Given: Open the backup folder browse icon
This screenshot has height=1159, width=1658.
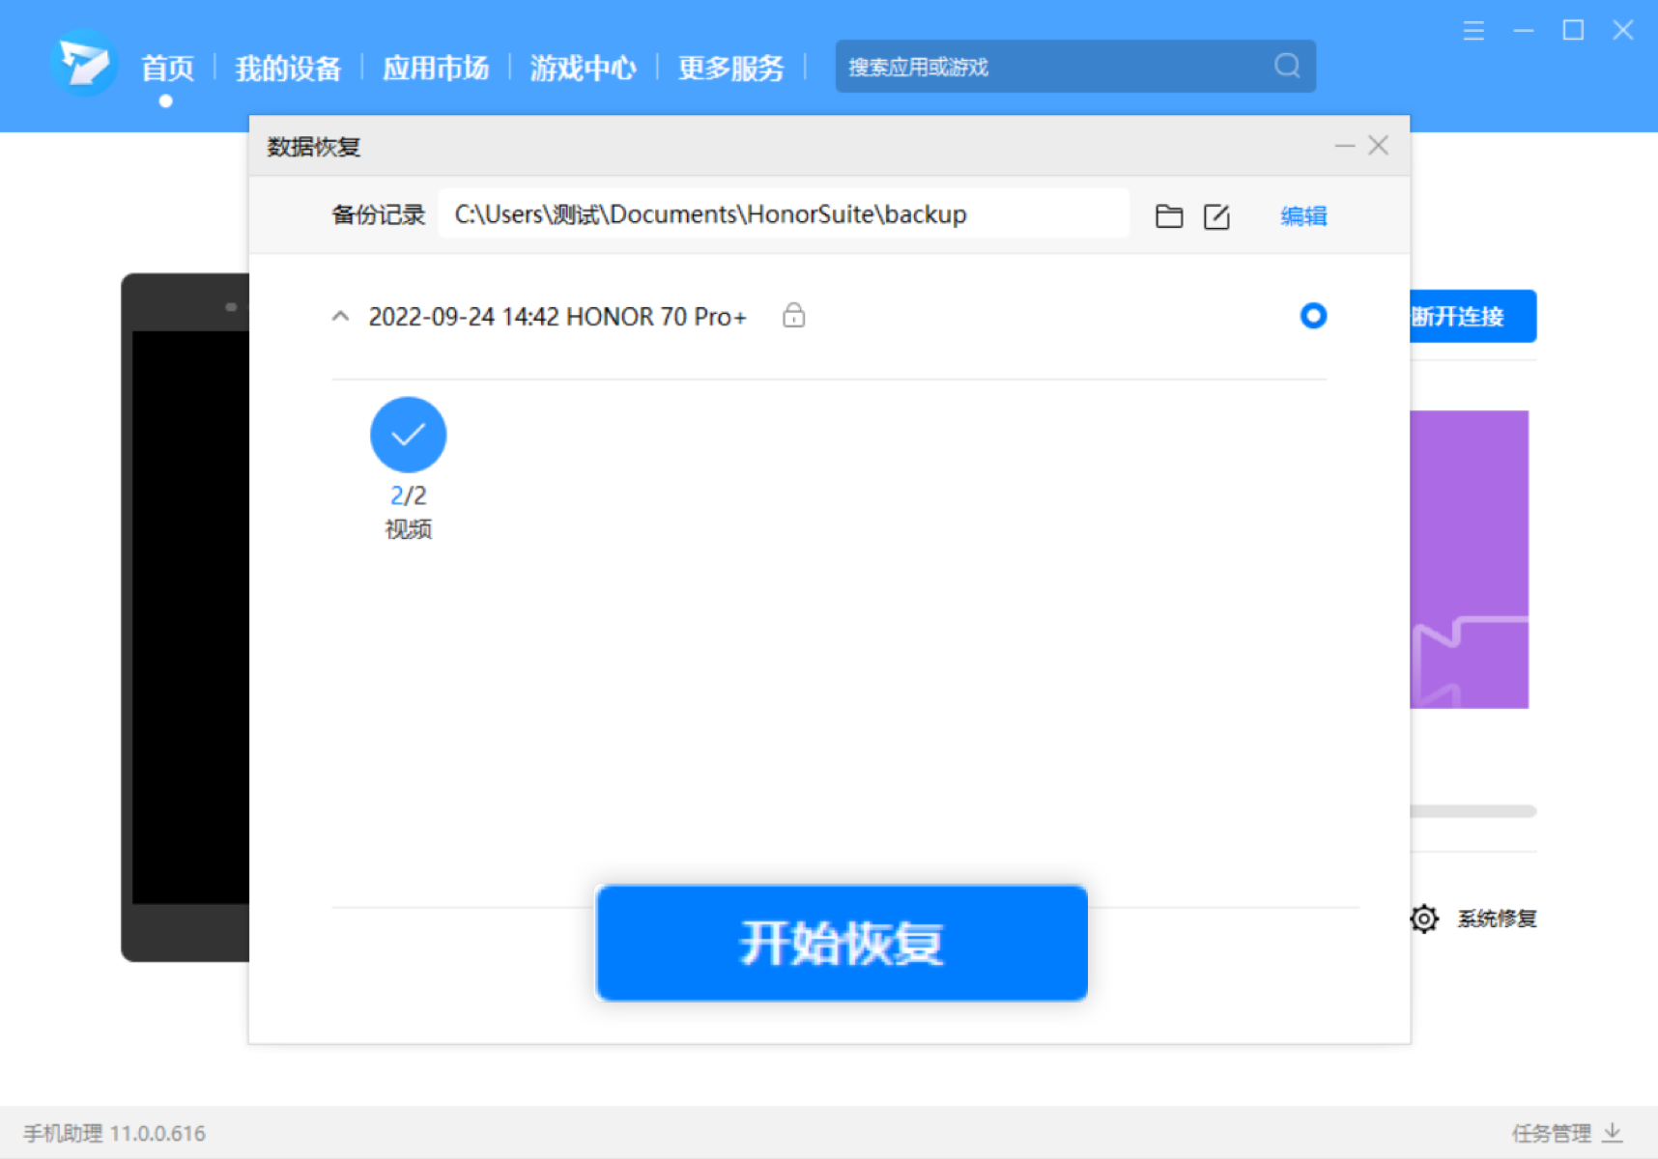Looking at the screenshot, I should (1168, 215).
